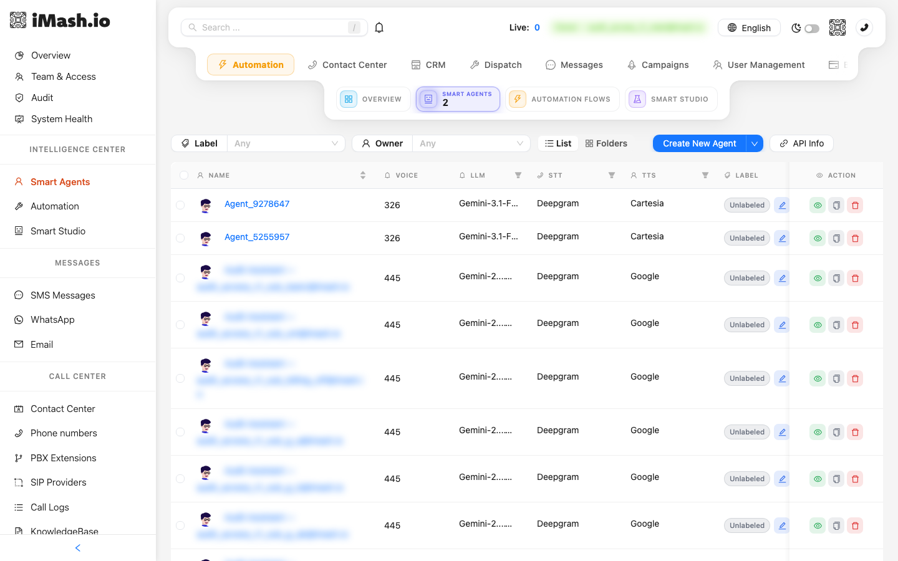Click the phone dialer icon in header

point(864,27)
